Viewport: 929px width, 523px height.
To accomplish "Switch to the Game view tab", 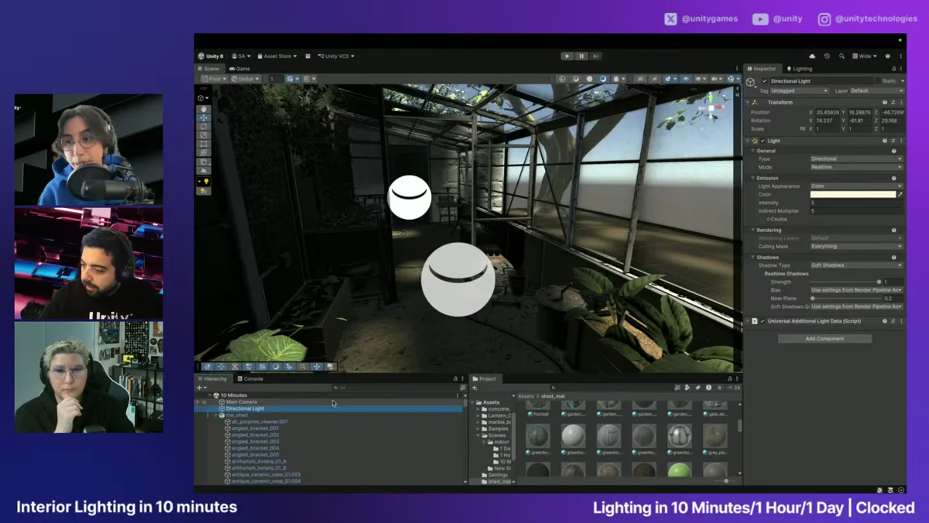I will tap(240, 69).
